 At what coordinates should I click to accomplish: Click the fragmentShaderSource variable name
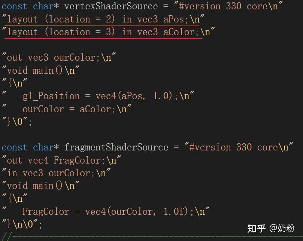[116, 147]
